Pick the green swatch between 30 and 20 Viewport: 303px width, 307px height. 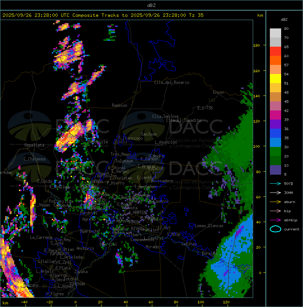(x=275, y=152)
